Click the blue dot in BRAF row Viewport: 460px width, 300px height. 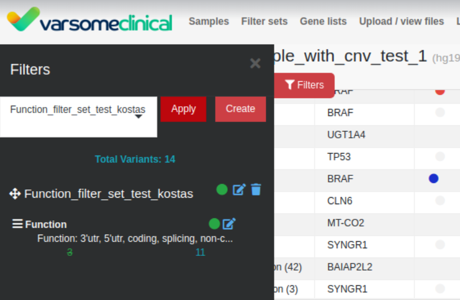tap(434, 178)
